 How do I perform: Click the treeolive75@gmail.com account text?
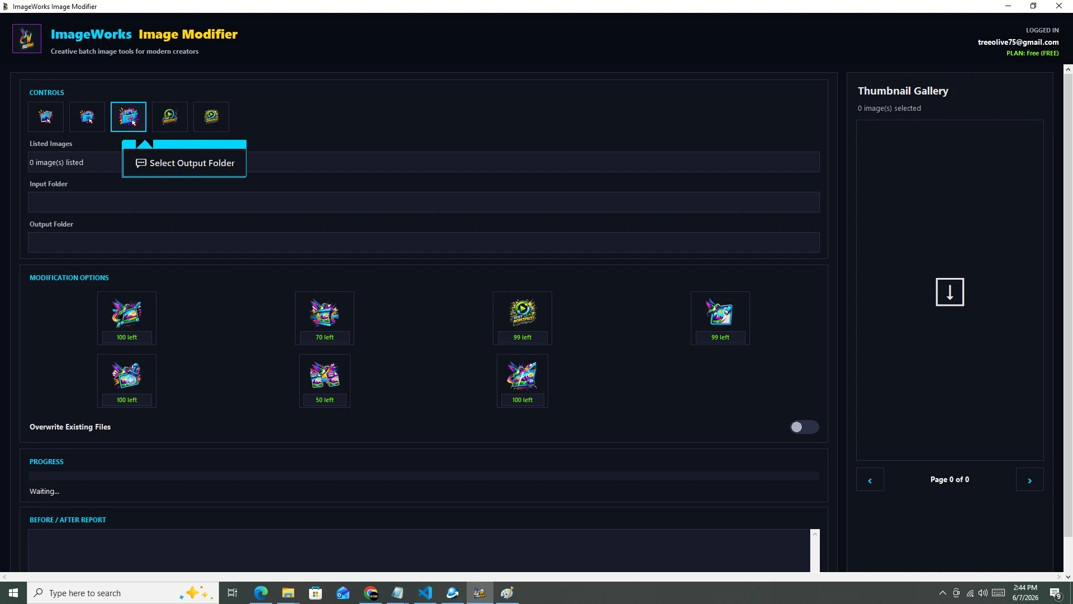(x=1018, y=43)
